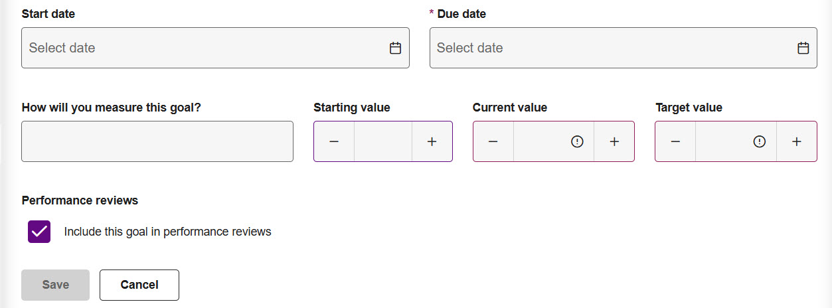Click the warning icon in Current value
The height and width of the screenshot is (308, 832).
pyautogui.click(x=577, y=141)
